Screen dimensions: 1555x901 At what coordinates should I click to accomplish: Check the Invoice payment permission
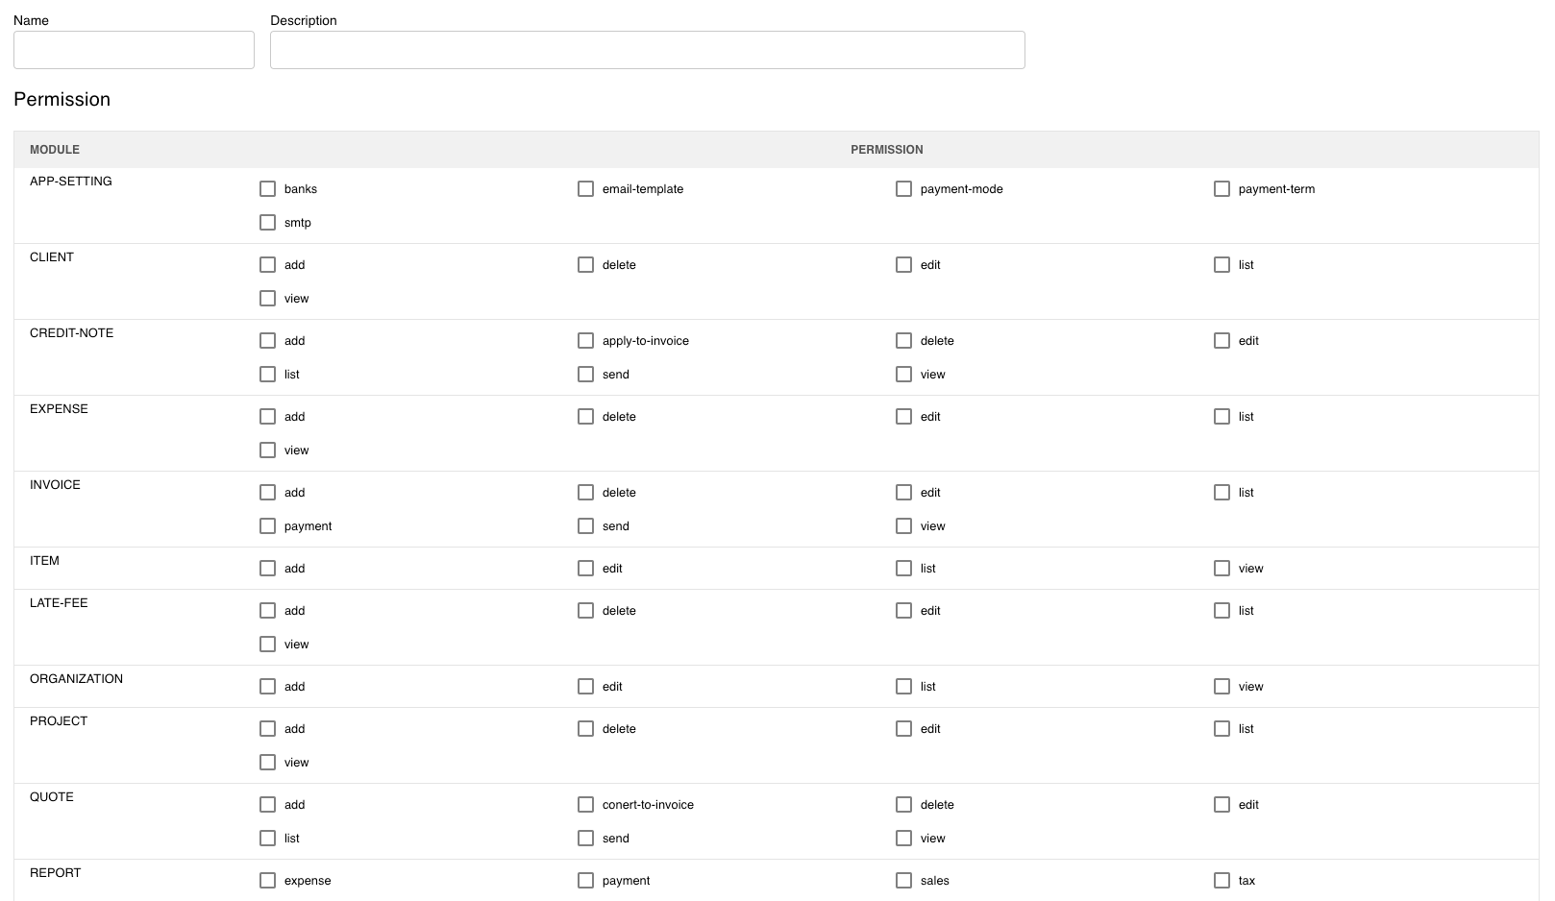tap(268, 526)
